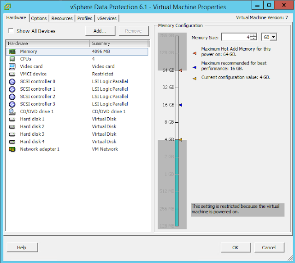The width and height of the screenshot is (295, 263).
Task: Click the 4096 MB summary value
Action: [x=101, y=51]
